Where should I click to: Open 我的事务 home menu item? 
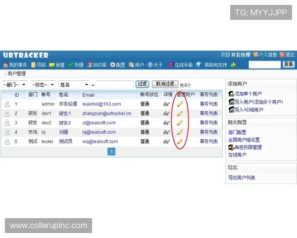pos(15,65)
